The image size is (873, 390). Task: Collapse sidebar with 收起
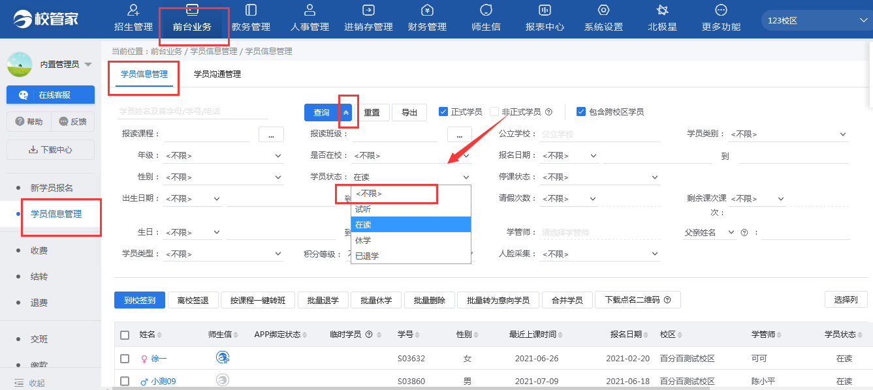(x=29, y=383)
